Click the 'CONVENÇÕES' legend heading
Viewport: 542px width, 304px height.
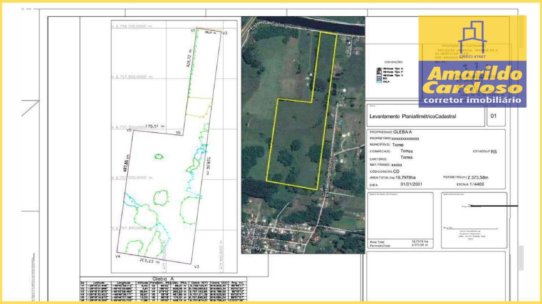(x=393, y=62)
